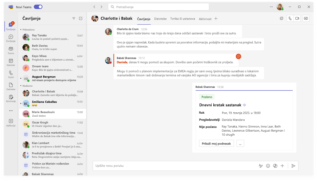The image size is (317, 181).
Task: Open Kalendar in the left rail
Action: [x=11, y=62]
